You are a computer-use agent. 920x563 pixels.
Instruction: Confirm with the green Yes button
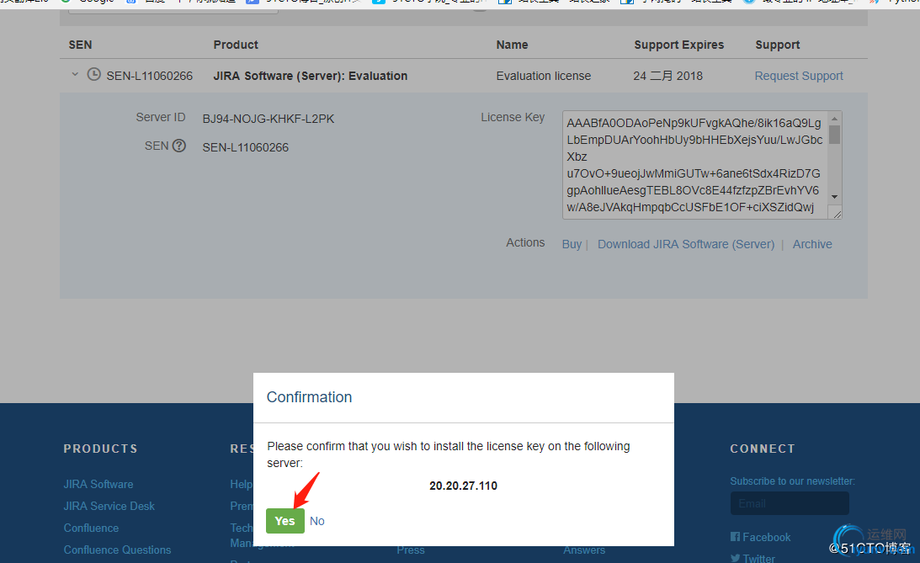285,521
